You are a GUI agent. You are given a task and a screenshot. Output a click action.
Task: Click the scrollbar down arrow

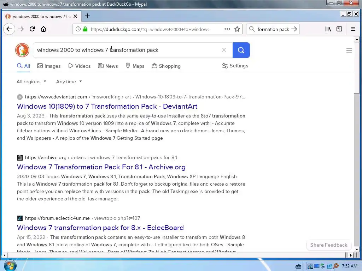click(x=357, y=249)
